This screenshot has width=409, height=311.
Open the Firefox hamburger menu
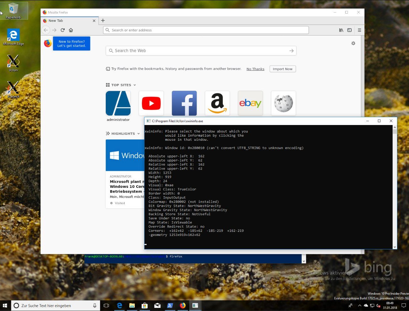click(x=359, y=30)
